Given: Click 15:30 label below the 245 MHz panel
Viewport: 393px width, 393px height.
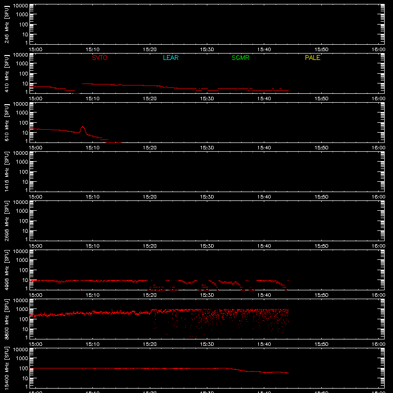Looking at the screenshot, I should click(207, 50).
